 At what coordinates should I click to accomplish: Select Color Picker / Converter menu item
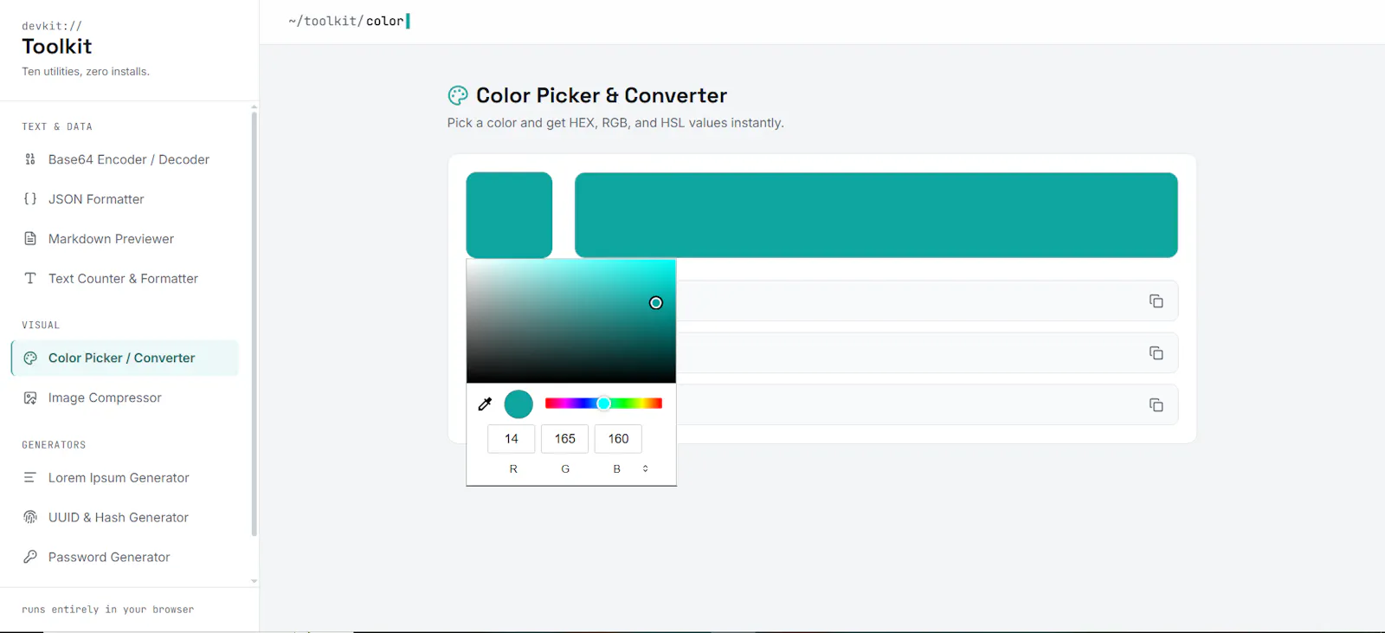pyautogui.click(x=125, y=358)
